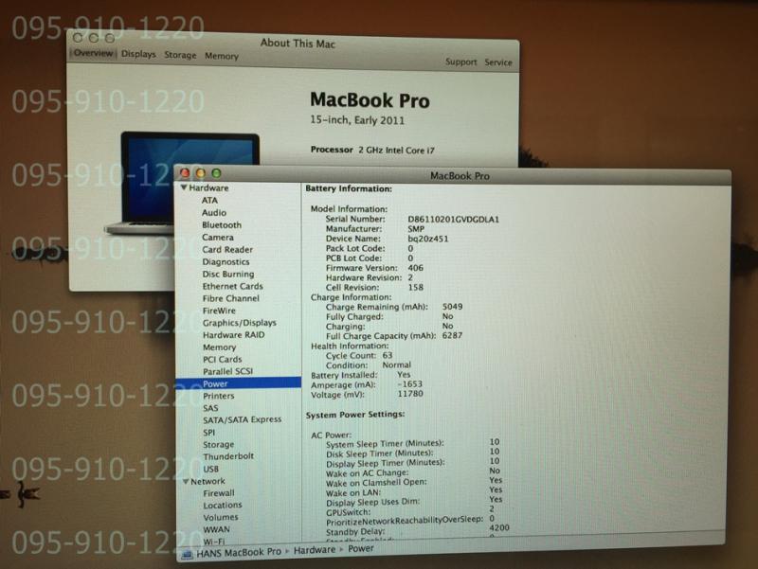Image resolution: width=758 pixels, height=569 pixels.
Task: Select Parallel SCSI in the sidebar
Action: pos(227,371)
